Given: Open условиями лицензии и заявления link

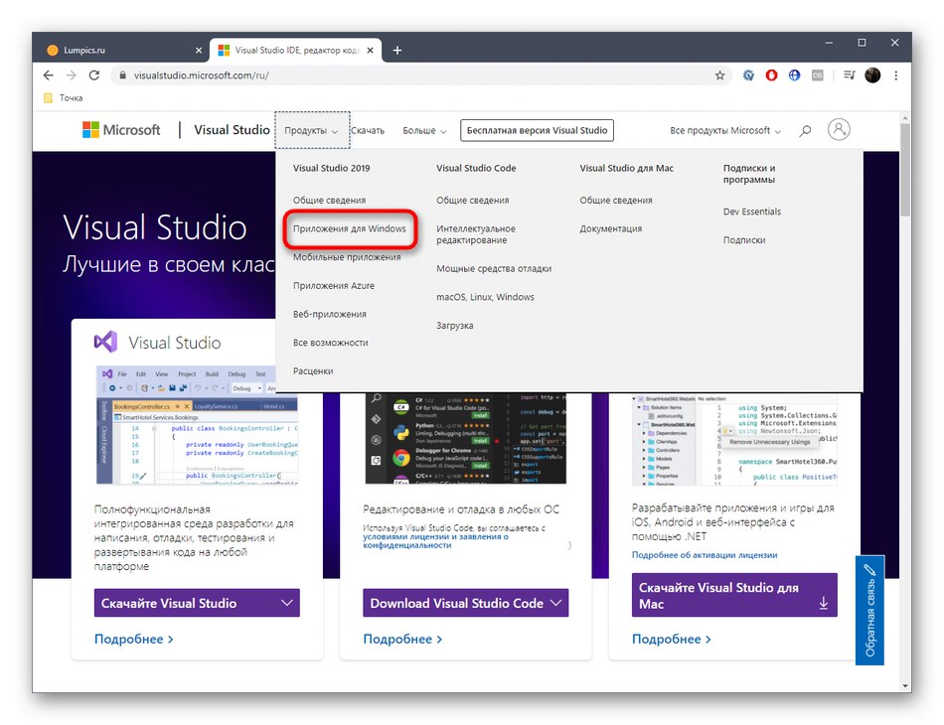Looking at the screenshot, I should (x=435, y=541).
